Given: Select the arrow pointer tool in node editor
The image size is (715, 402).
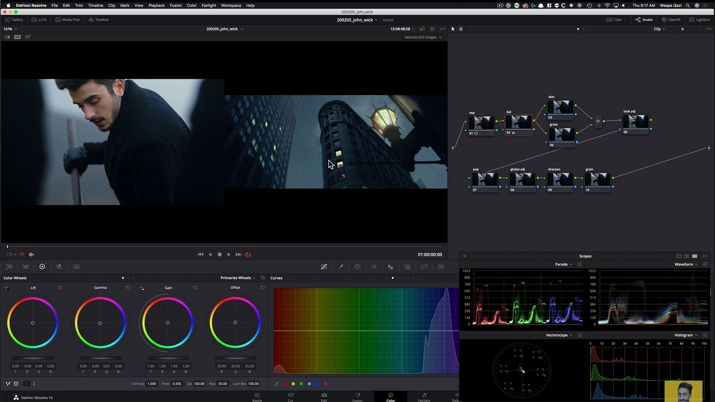Looking at the screenshot, I should [453, 29].
